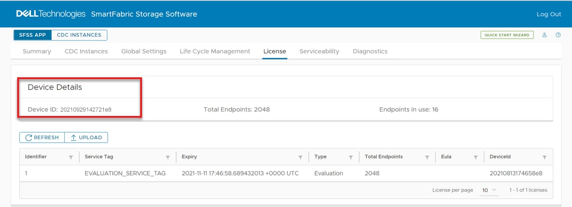572x207 pixels.
Task: Switch to Life Cycle Management tab
Action: tap(215, 51)
